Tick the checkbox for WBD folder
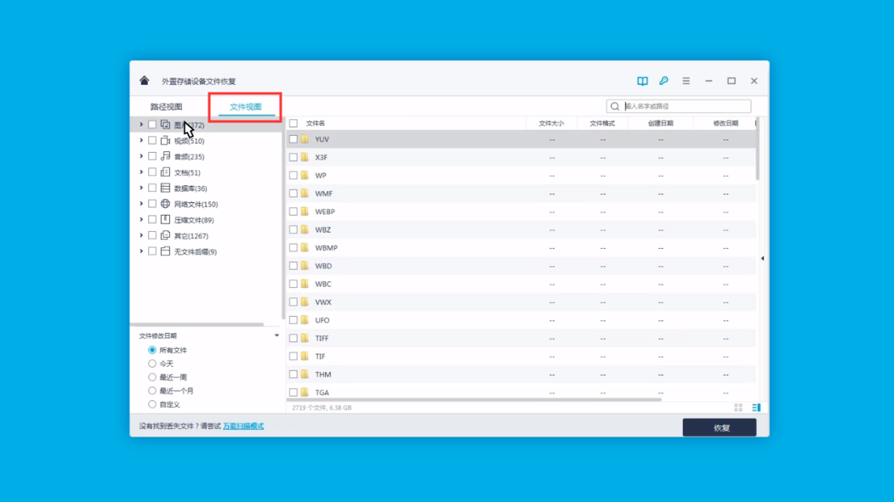 (x=293, y=266)
